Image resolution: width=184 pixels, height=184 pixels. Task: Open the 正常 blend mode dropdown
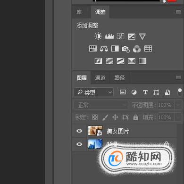click(x=100, y=105)
